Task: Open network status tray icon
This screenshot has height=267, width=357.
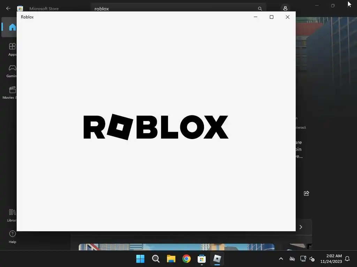Action: pos(303,259)
